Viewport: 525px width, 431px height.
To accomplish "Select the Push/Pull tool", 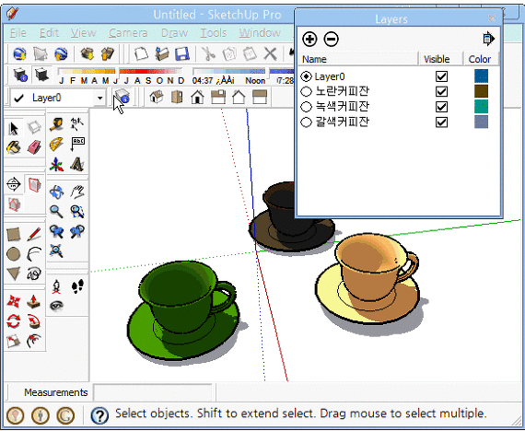I will [34, 301].
